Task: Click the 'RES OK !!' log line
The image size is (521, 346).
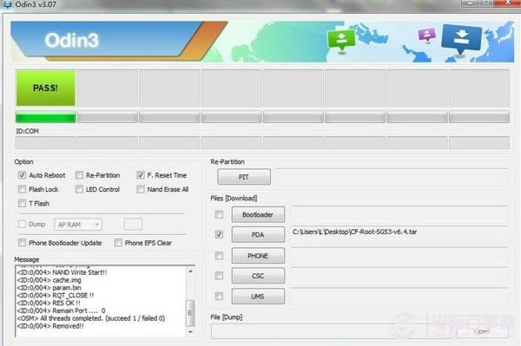Action: point(49,303)
